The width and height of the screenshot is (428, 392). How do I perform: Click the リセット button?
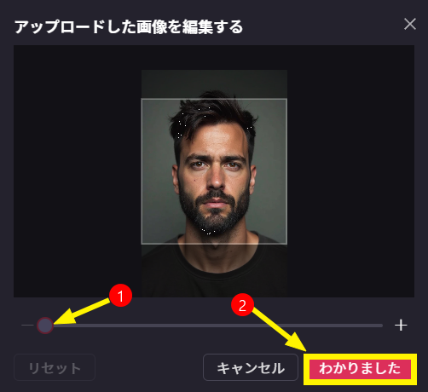coord(55,367)
